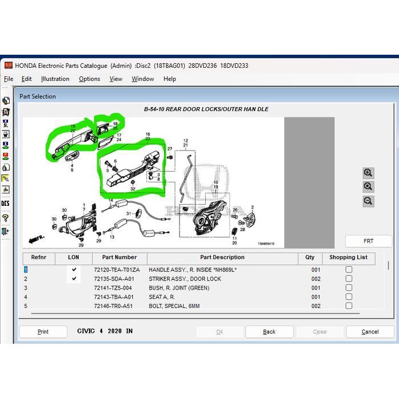Open the Options menu
Image resolution: width=399 pixels, height=399 pixels.
pos(89,79)
